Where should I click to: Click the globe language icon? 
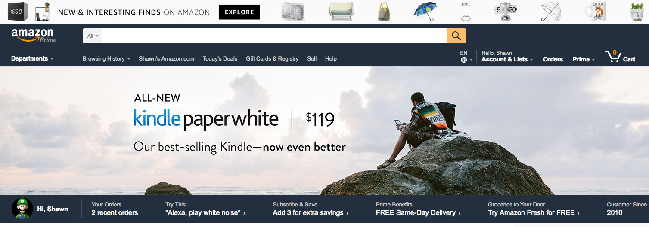pos(464,60)
